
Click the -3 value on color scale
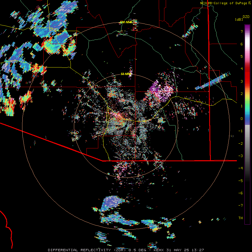click(x=241, y=156)
